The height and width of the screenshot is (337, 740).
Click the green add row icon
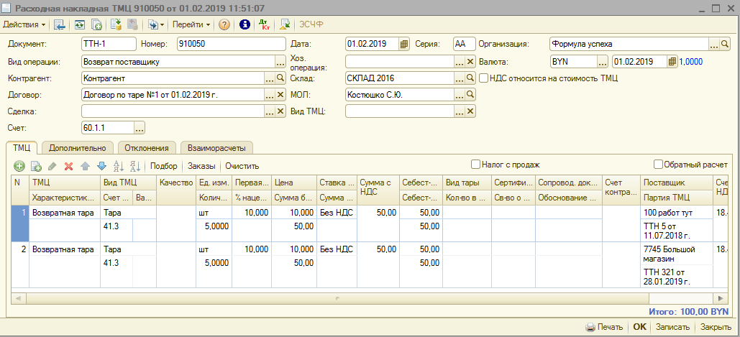click(19, 166)
